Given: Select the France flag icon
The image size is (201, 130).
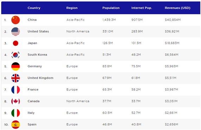Looking at the screenshot, I should click(x=15, y=90).
